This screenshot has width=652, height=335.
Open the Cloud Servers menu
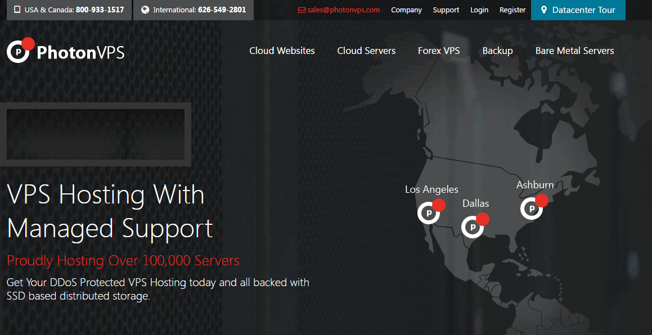point(366,51)
